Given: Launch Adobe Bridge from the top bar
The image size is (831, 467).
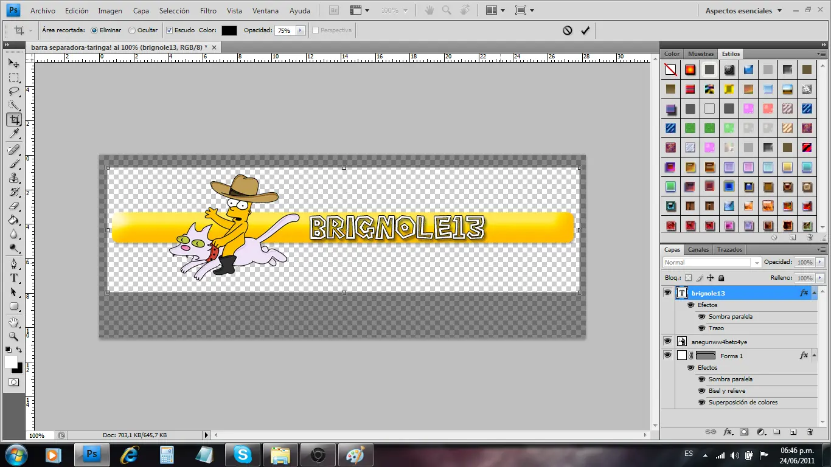Looking at the screenshot, I should pyautogui.click(x=333, y=10).
